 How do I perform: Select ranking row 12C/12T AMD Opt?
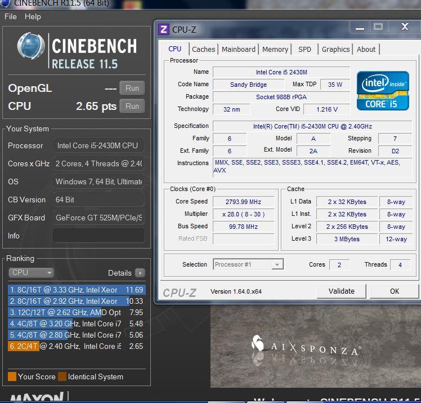tap(77, 312)
